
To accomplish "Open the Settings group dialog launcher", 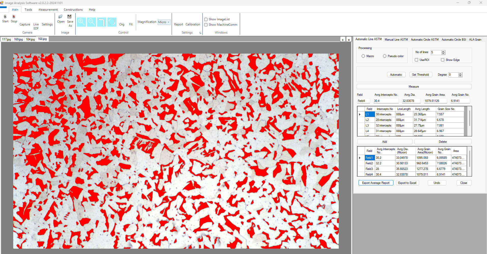I will click(200, 33).
